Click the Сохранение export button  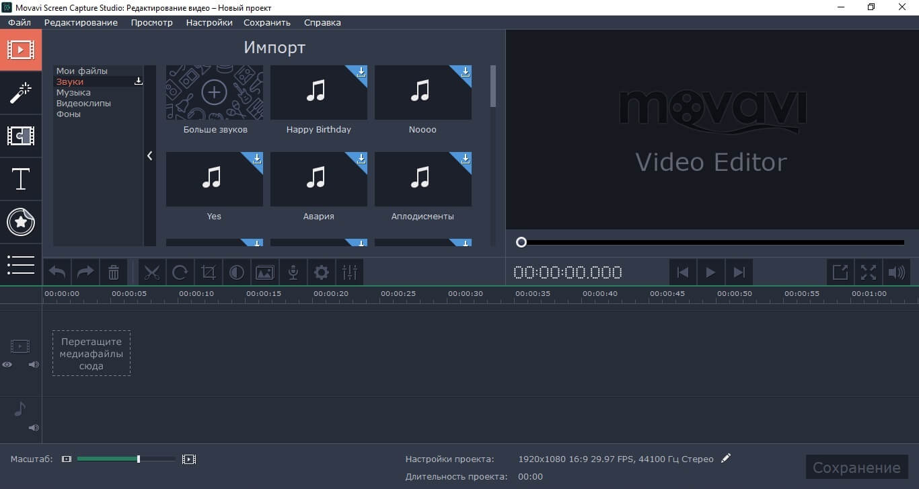click(856, 467)
